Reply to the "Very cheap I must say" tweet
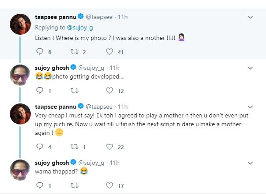Screen dimensions: 266x194 pyautogui.click(x=39, y=146)
